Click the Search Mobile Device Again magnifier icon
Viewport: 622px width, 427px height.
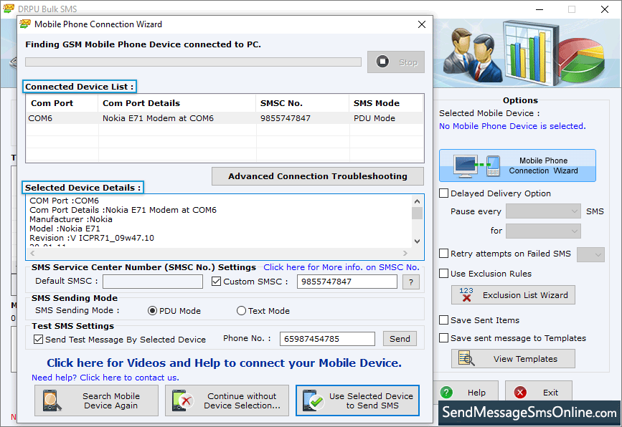[52, 400]
